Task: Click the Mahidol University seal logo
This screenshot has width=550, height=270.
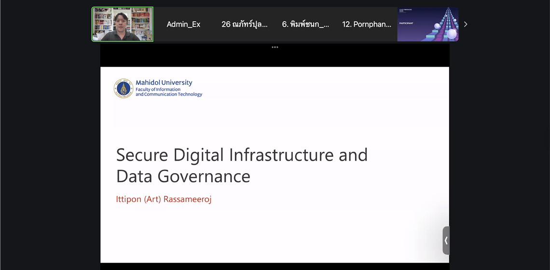Action: [124, 89]
